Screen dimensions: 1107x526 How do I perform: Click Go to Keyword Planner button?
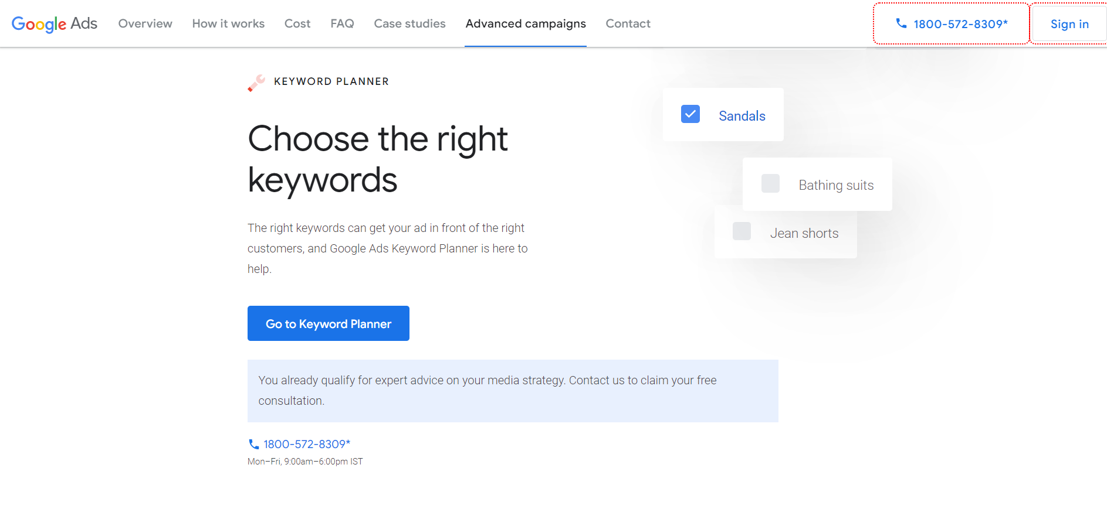(329, 323)
